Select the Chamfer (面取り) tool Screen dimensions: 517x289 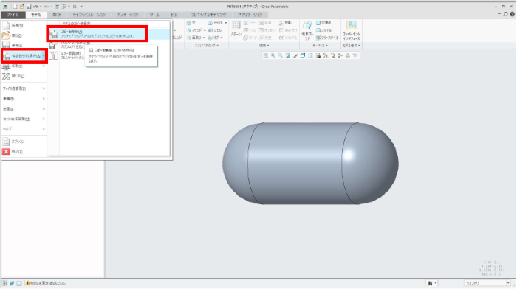[x=194, y=38]
